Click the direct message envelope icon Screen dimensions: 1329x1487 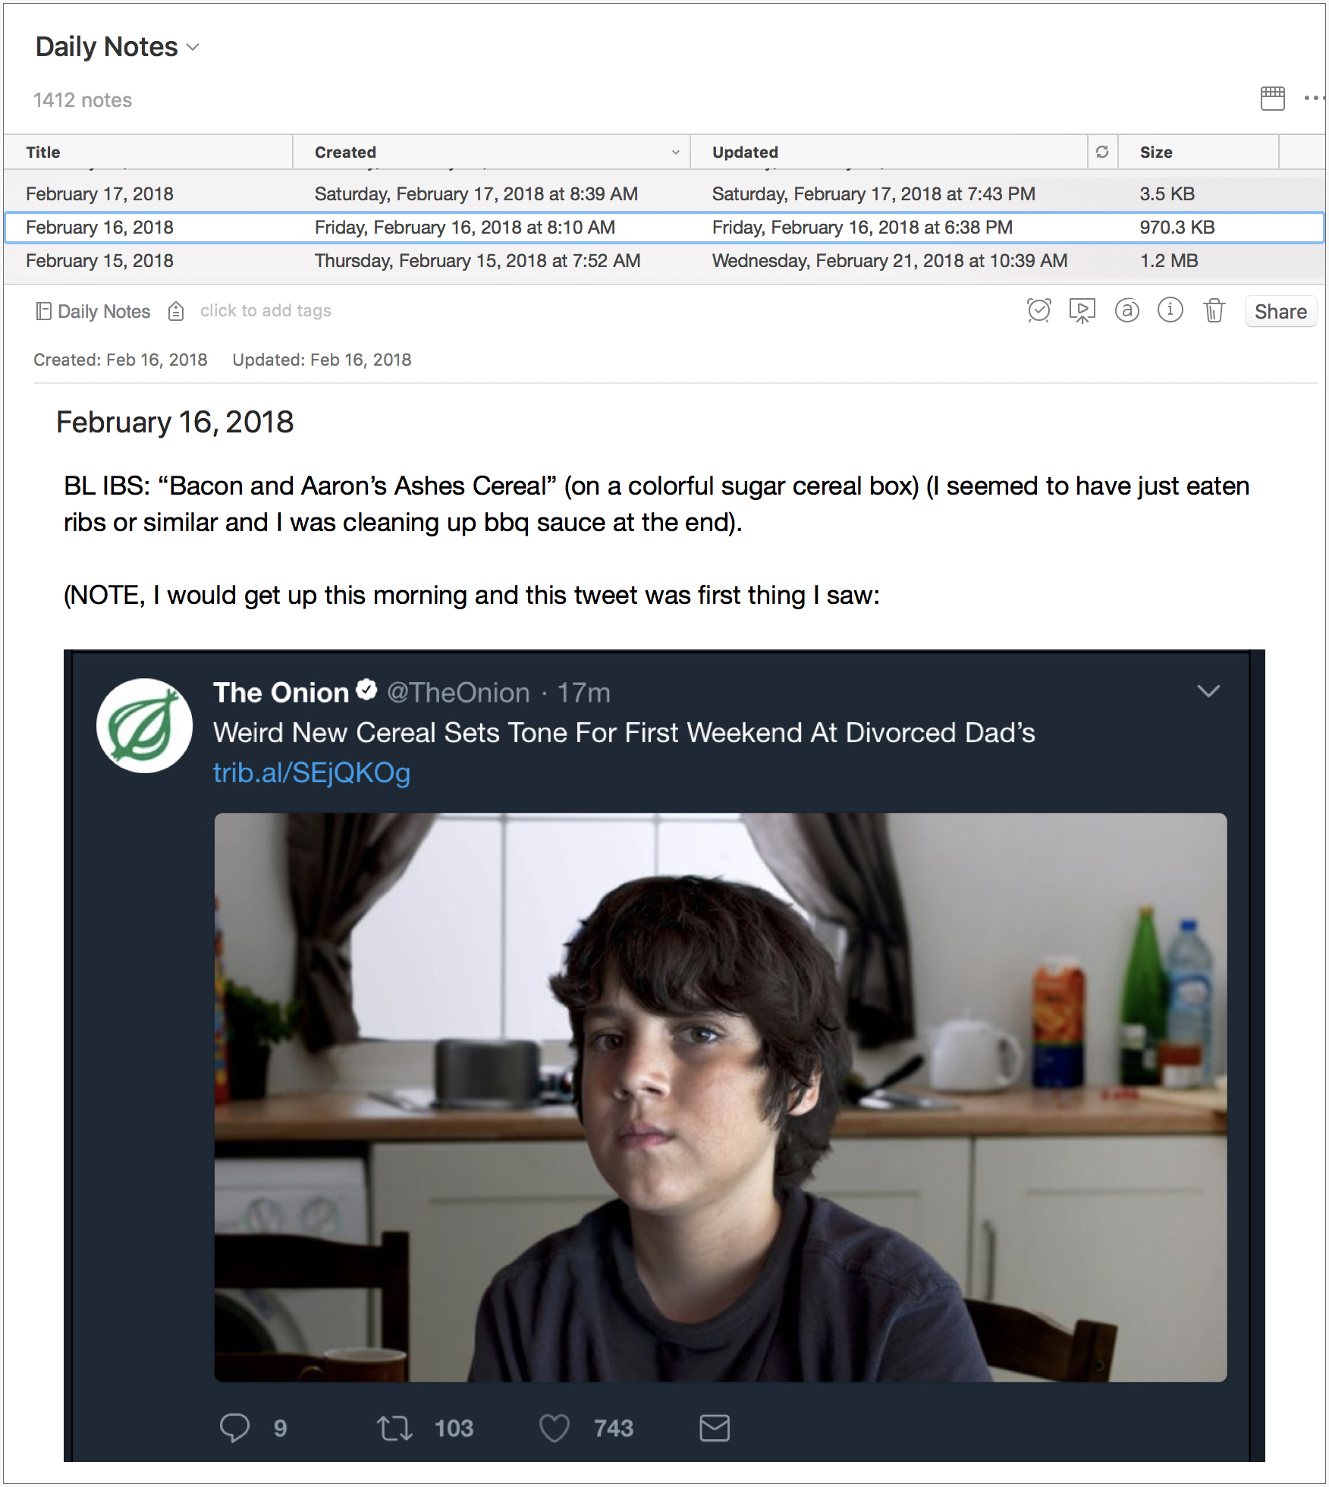pos(714,1428)
